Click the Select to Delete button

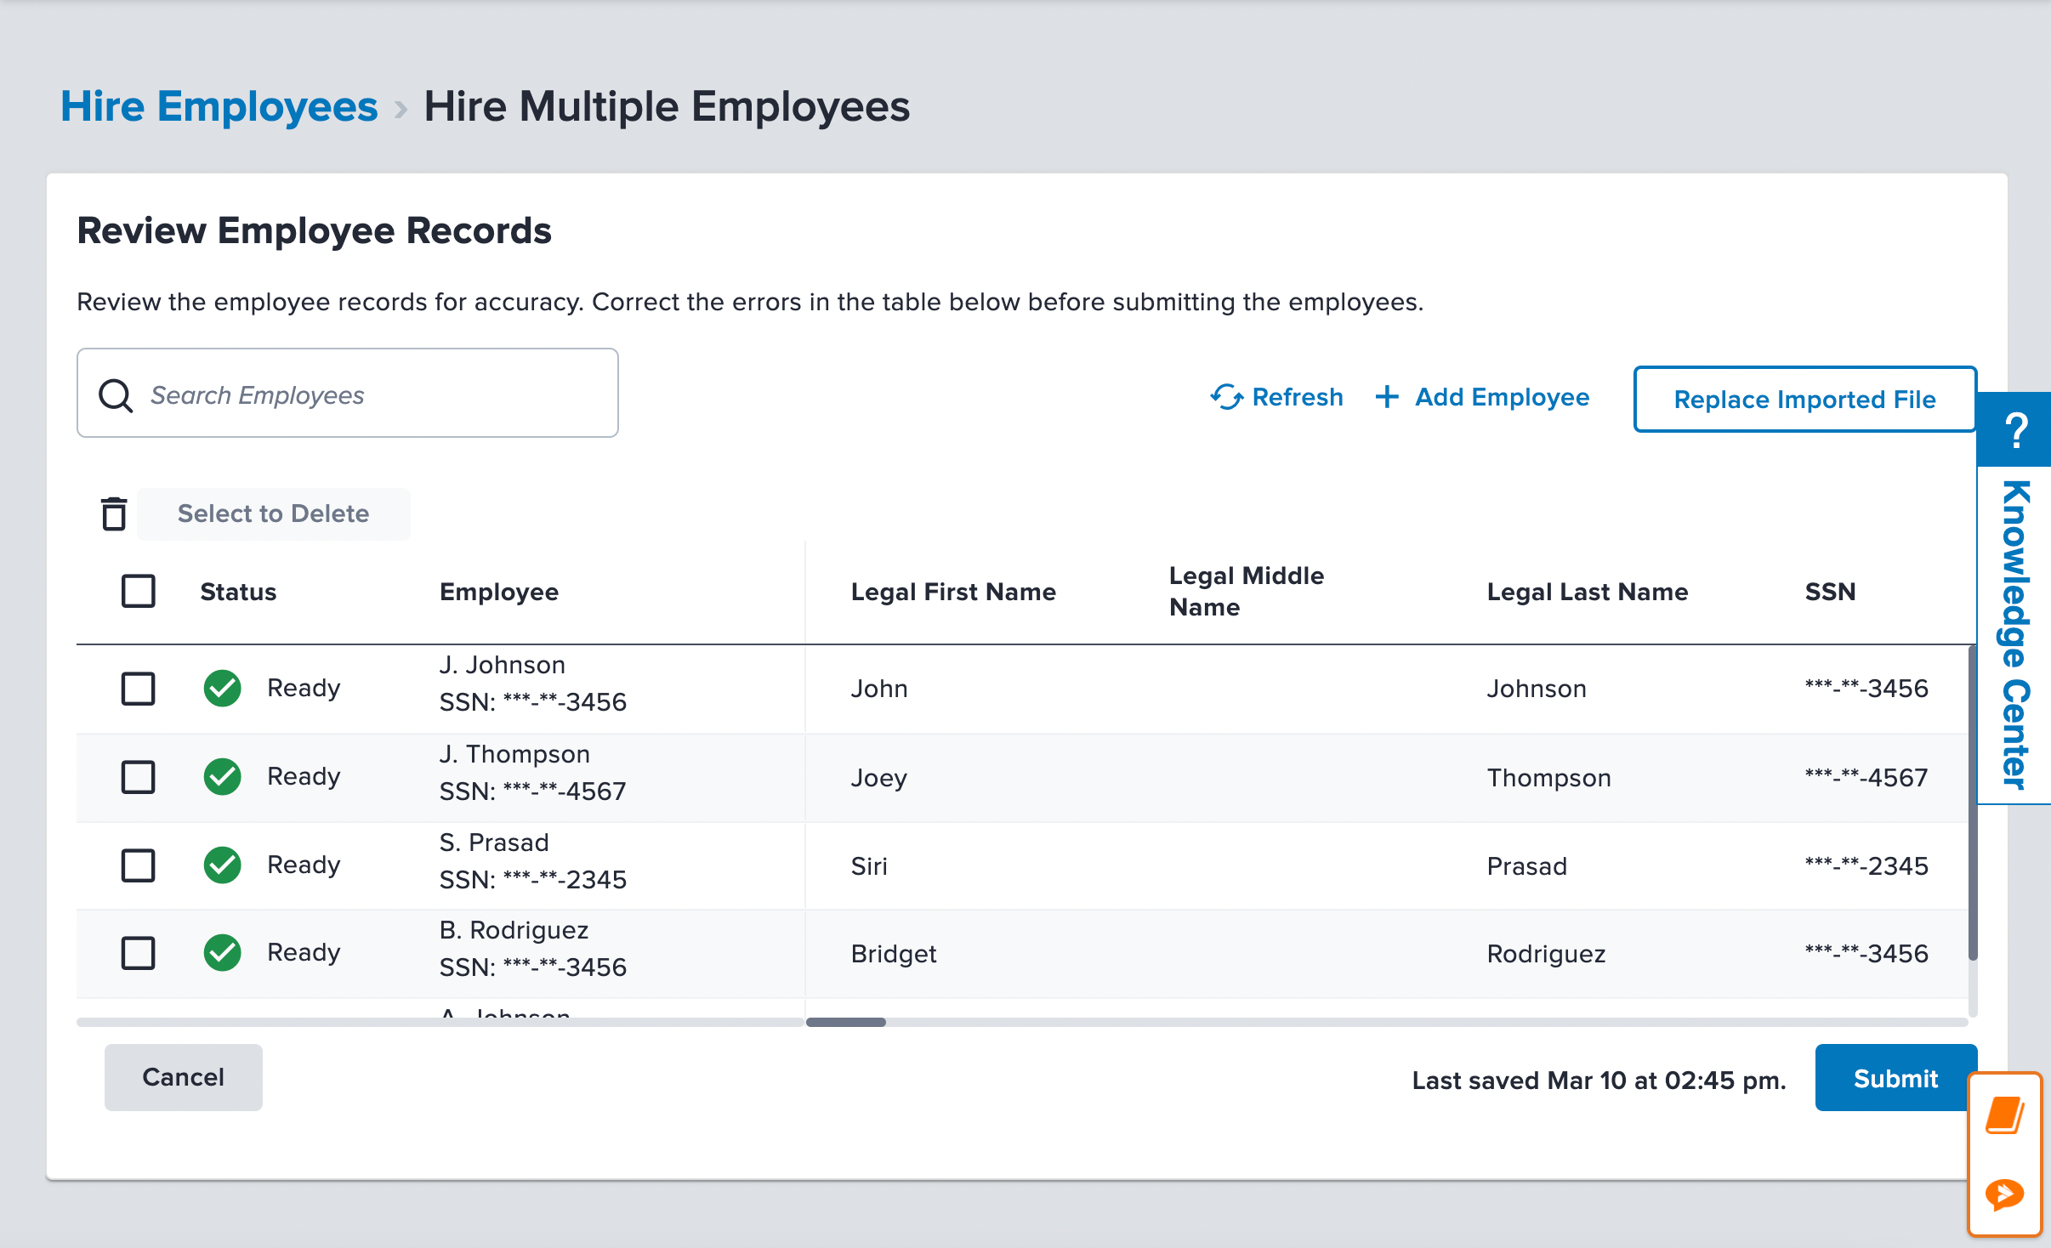[273, 513]
